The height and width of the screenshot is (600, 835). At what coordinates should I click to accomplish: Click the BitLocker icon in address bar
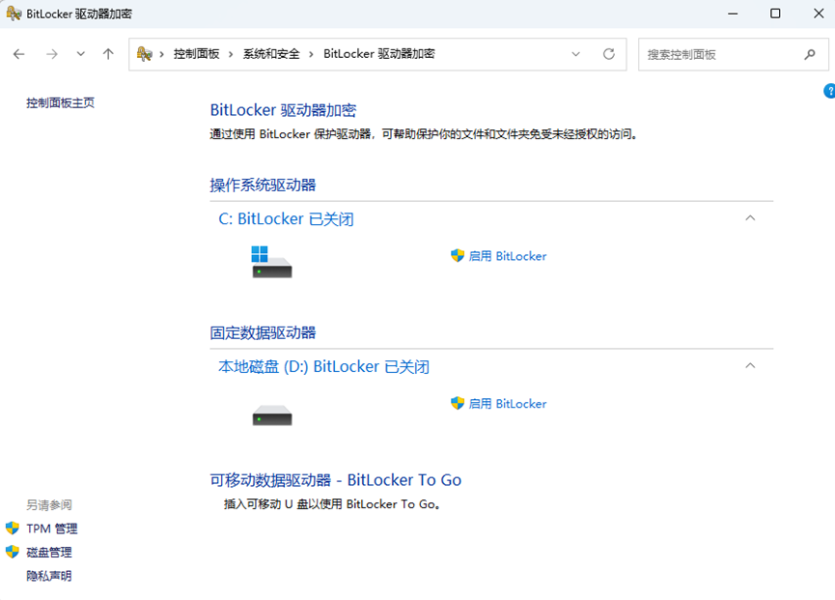pyautogui.click(x=144, y=54)
